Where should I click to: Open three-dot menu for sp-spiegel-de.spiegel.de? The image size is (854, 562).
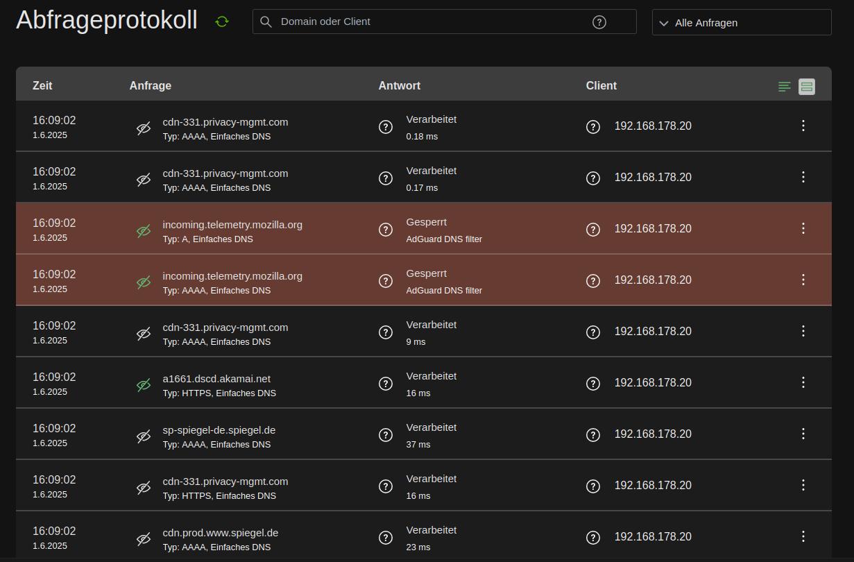click(x=803, y=434)
